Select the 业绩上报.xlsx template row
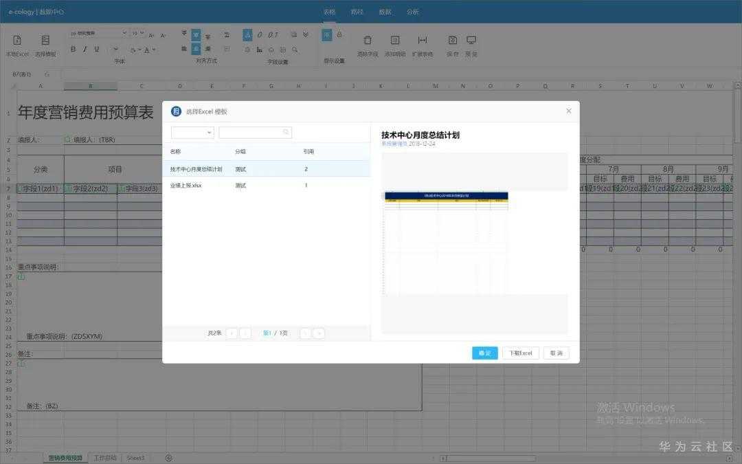 pos(267,185)
